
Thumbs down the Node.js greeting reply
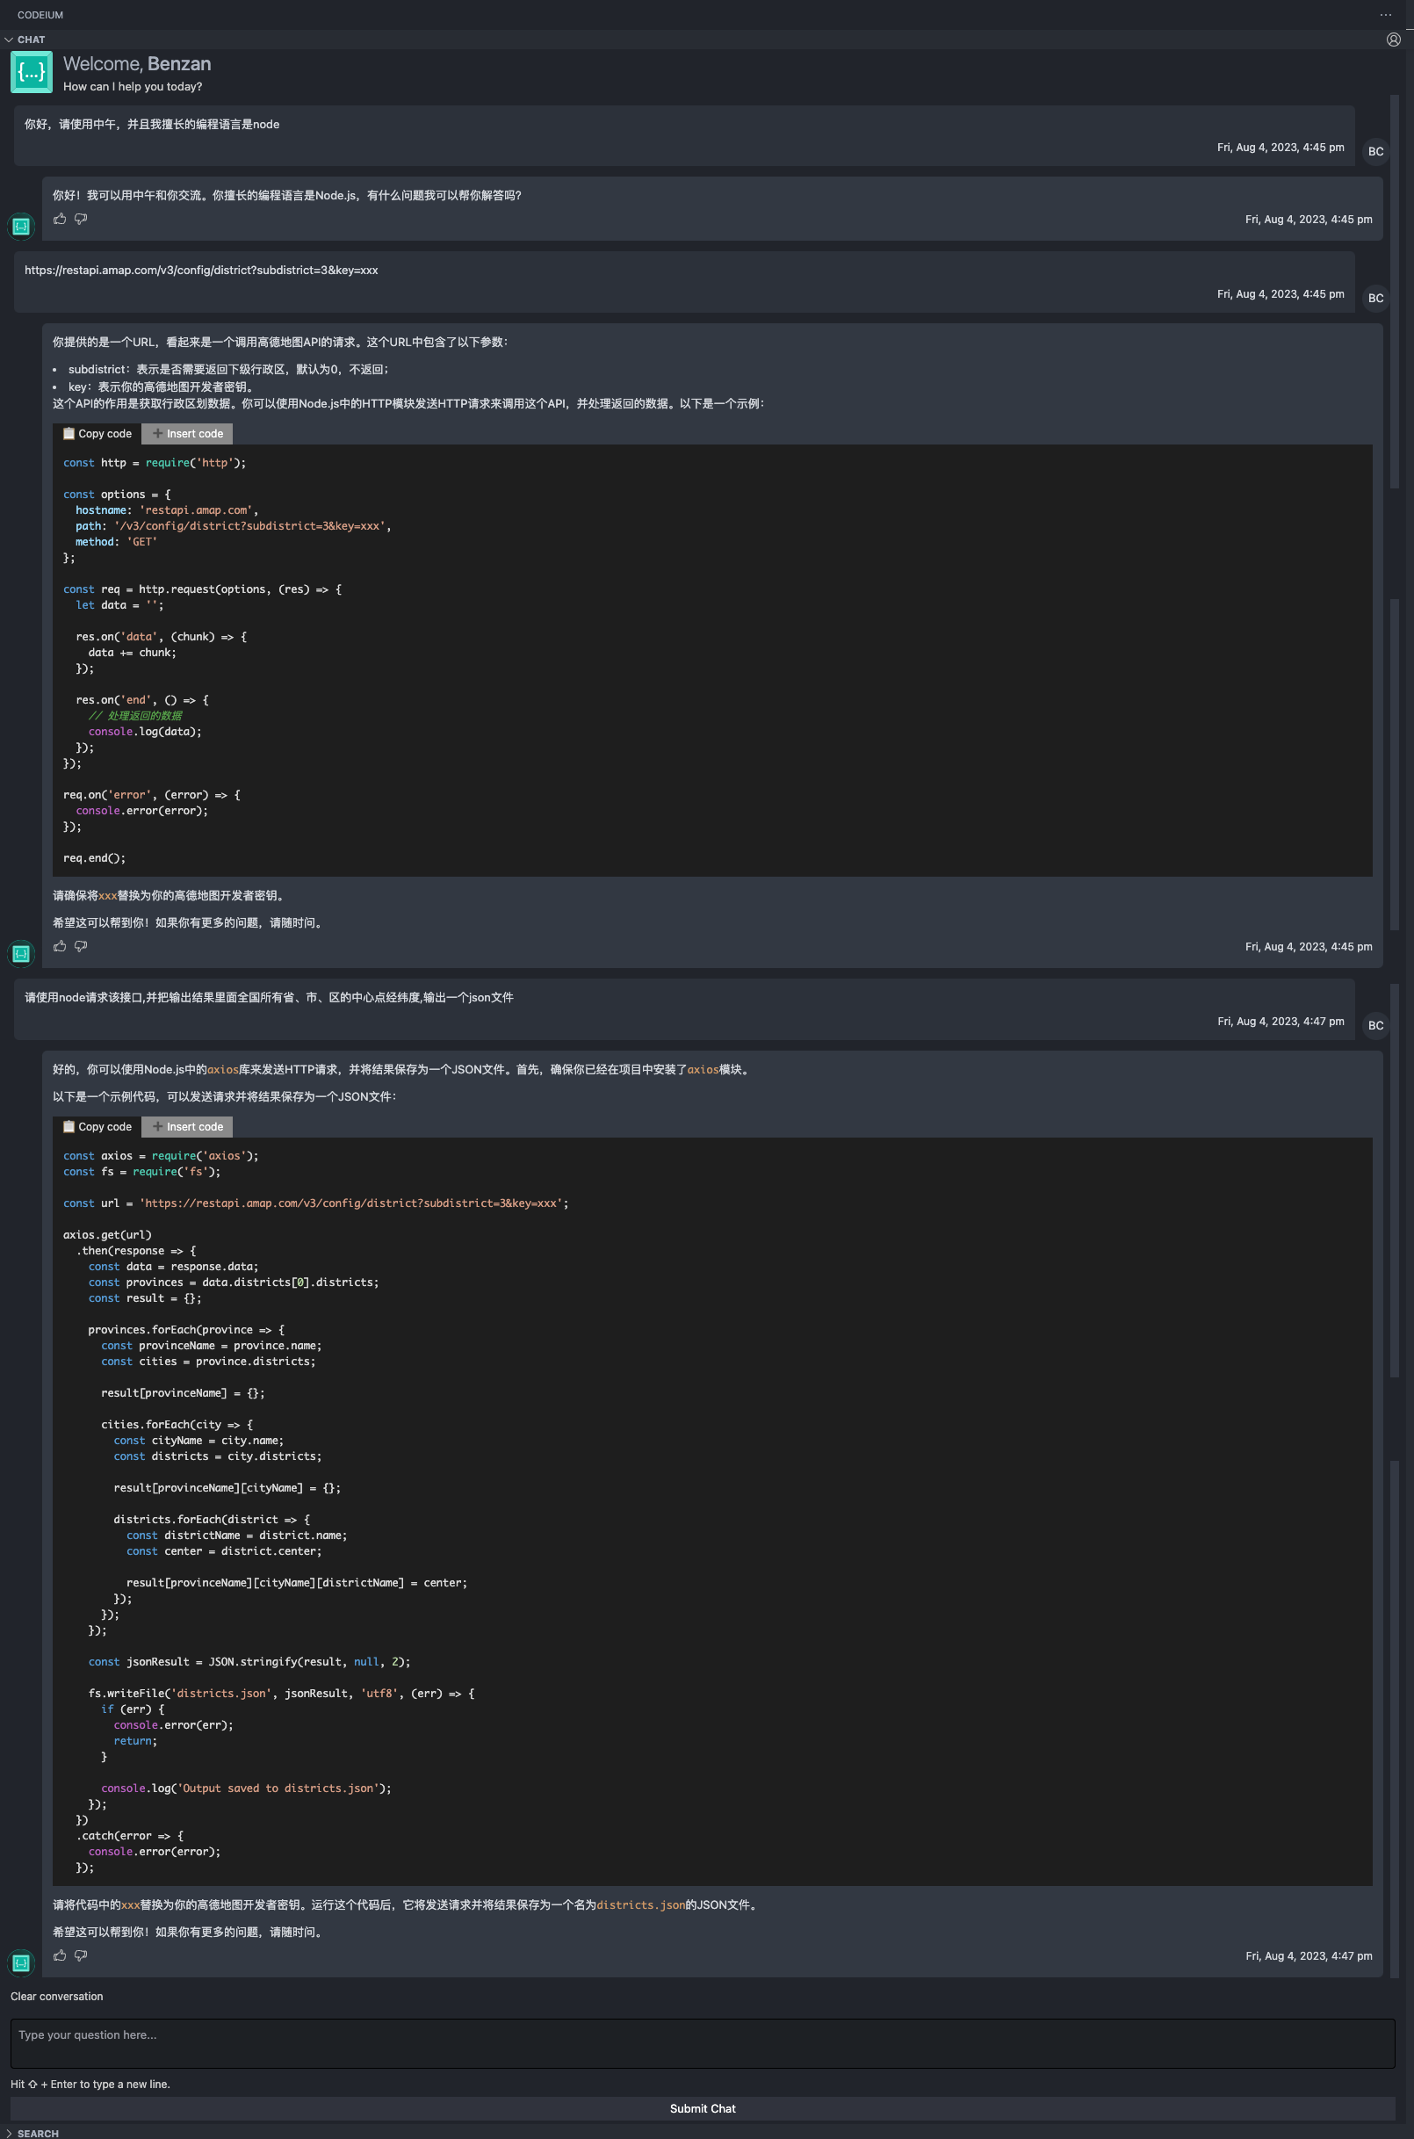80,218
